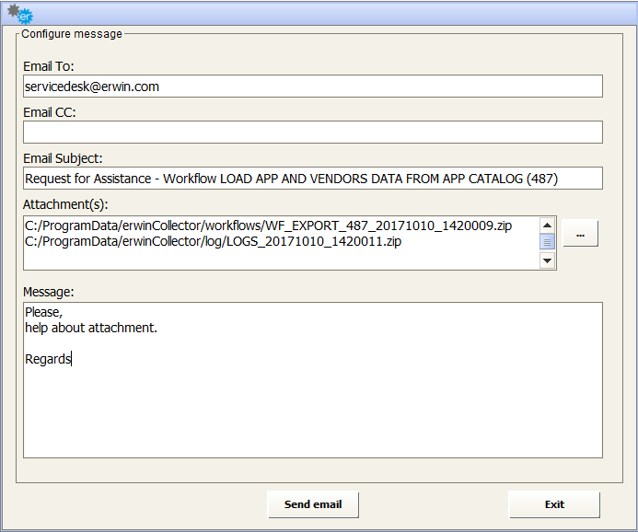Click into the Email Subject field

[x=313, y=179]
